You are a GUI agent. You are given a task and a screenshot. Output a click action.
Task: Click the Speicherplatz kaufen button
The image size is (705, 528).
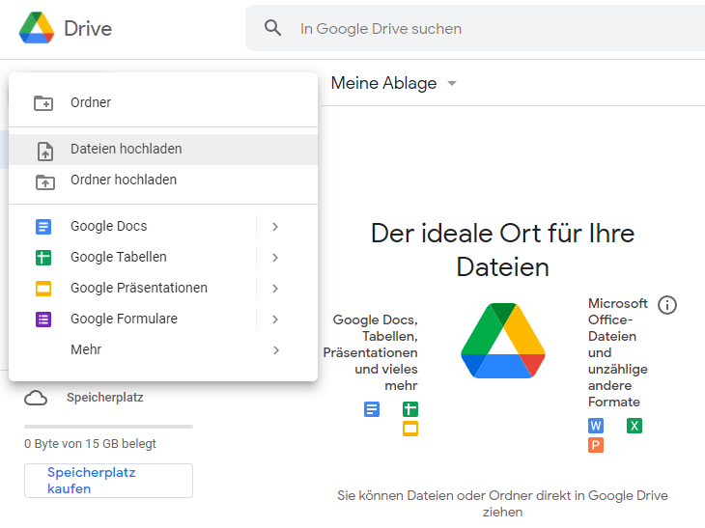click(x=108, y=481)
